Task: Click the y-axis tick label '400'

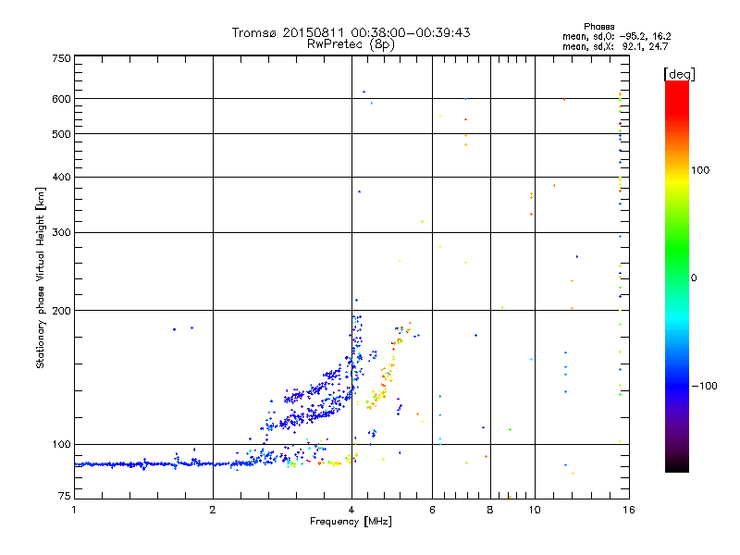Action: pyautogui.click(x=62, y=177)
